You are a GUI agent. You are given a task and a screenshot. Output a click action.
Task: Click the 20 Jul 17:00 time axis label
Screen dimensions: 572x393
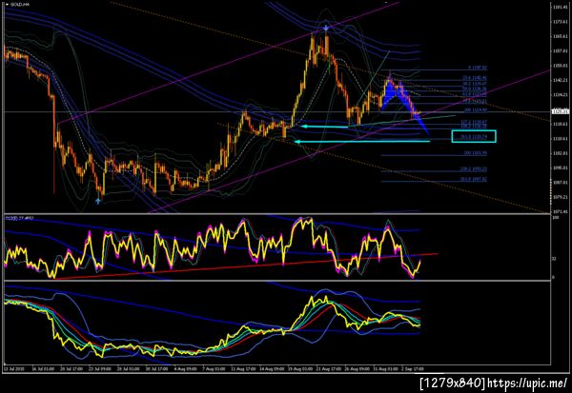point(71,369)
